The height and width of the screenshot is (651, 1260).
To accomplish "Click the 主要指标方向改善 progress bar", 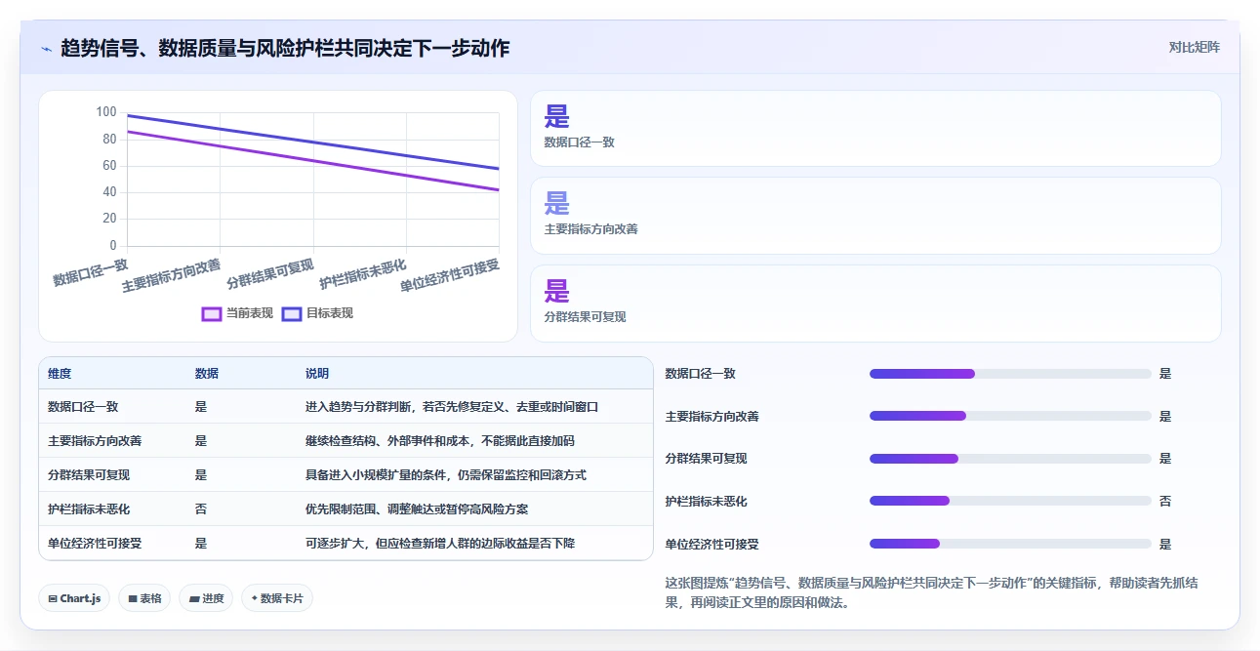I will [x=1010, y=416].
